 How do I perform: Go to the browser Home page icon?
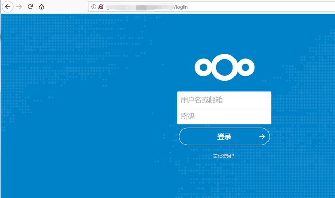pos(41,7)
